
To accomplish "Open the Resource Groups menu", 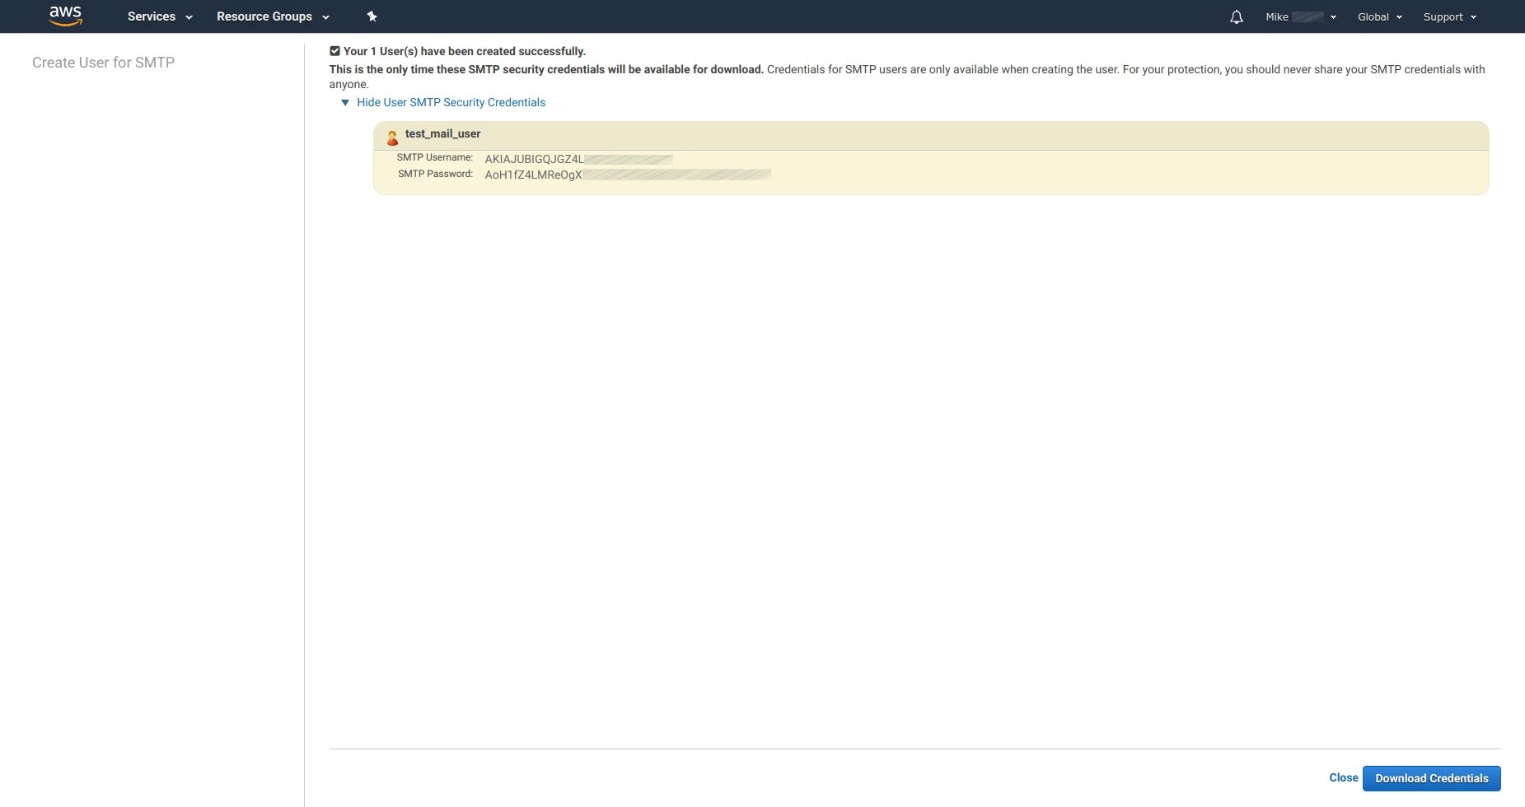I will 264,16.
